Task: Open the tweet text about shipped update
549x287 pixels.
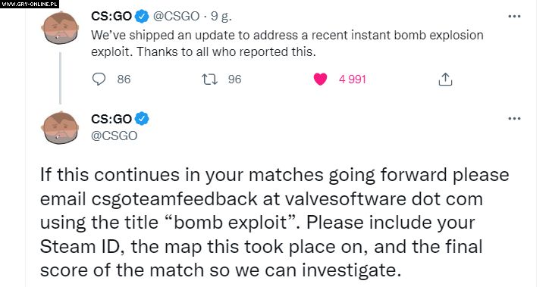Action: (x=287, y=43)
